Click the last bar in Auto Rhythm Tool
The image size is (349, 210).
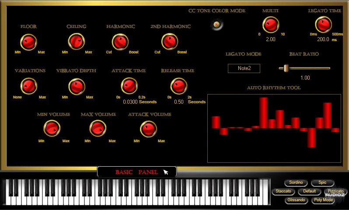tap(335, 130)
